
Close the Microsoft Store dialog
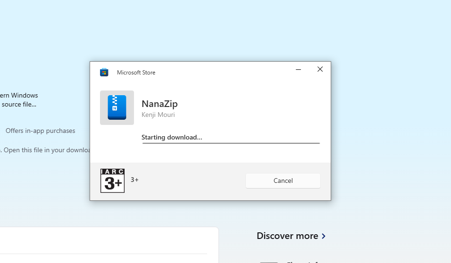[x=320, y=69]
